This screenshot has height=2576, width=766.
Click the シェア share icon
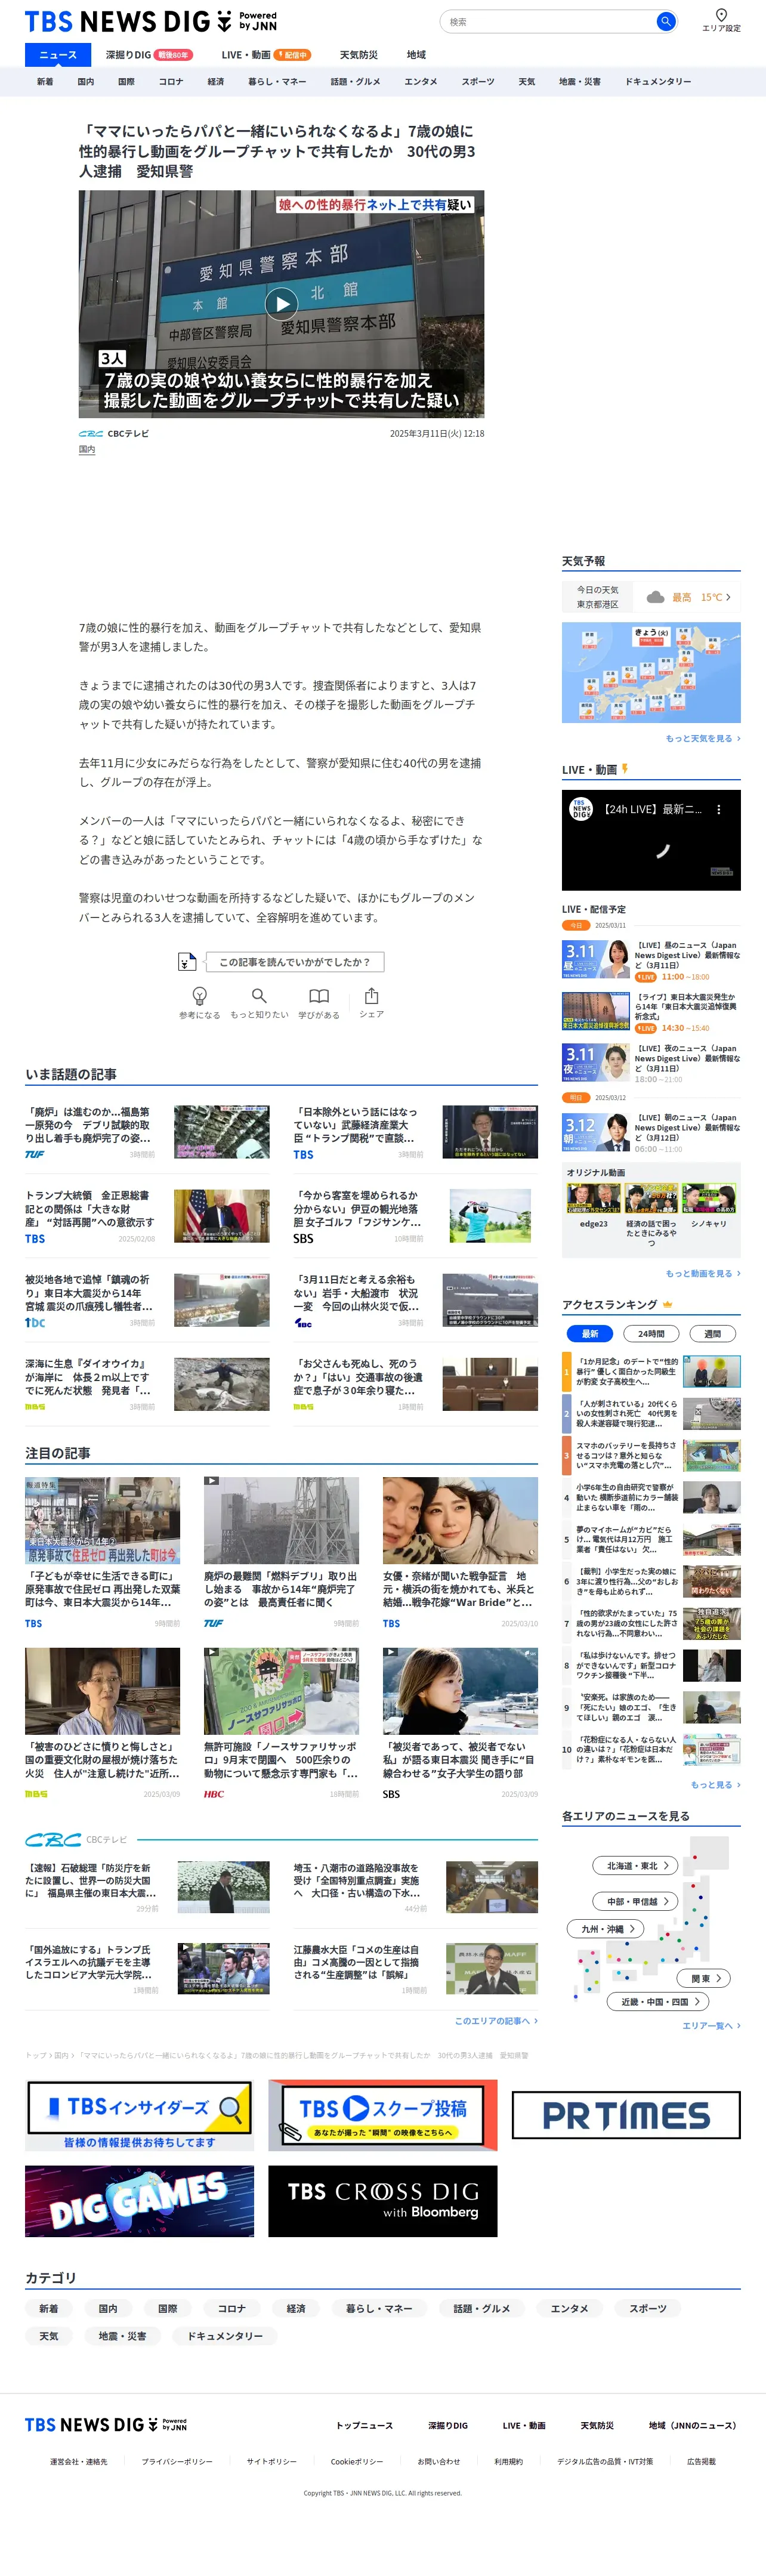pos(371,996)
